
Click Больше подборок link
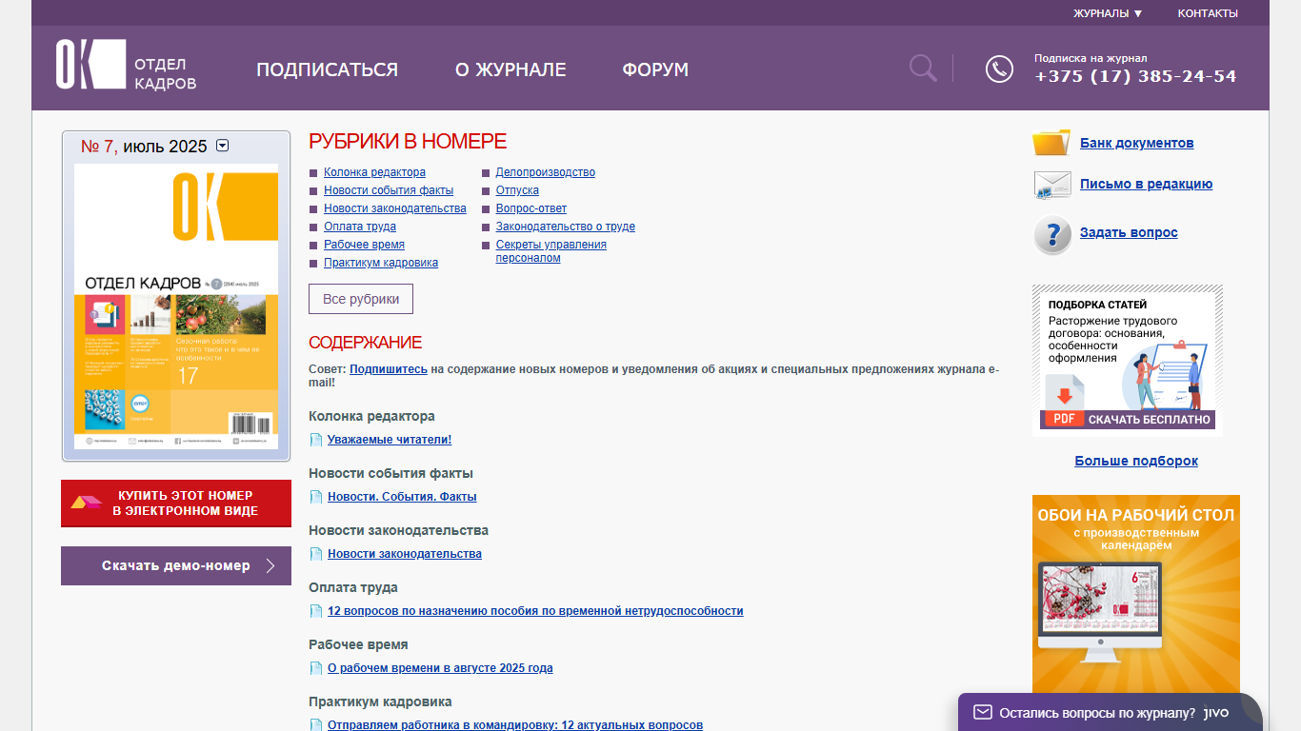click(1136, 461)
